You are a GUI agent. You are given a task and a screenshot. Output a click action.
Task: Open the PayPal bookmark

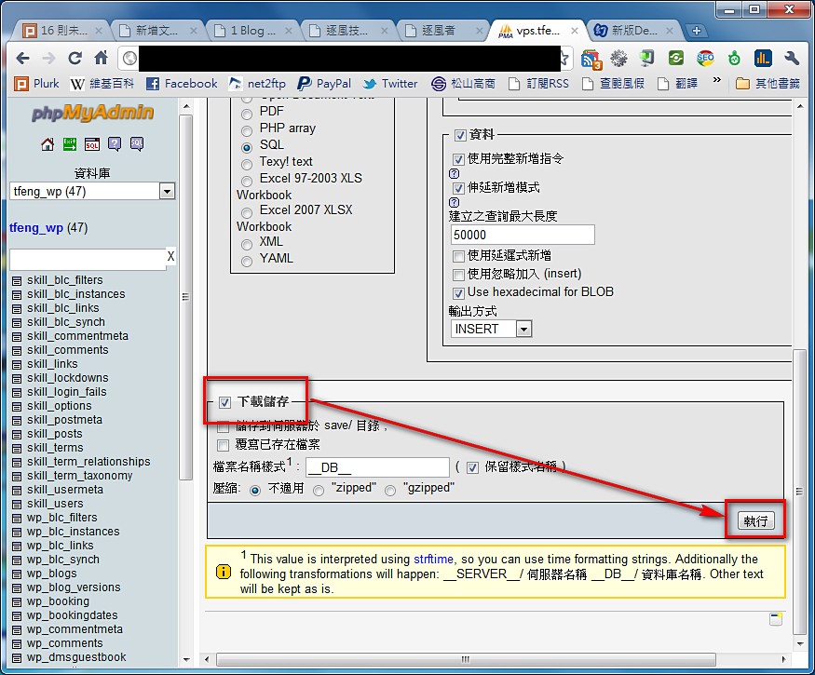click(324, 83)
